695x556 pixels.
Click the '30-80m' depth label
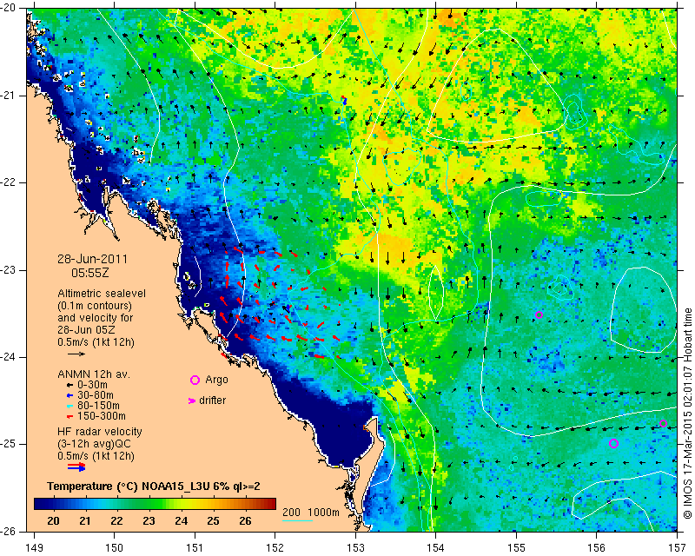click(96, 395)
